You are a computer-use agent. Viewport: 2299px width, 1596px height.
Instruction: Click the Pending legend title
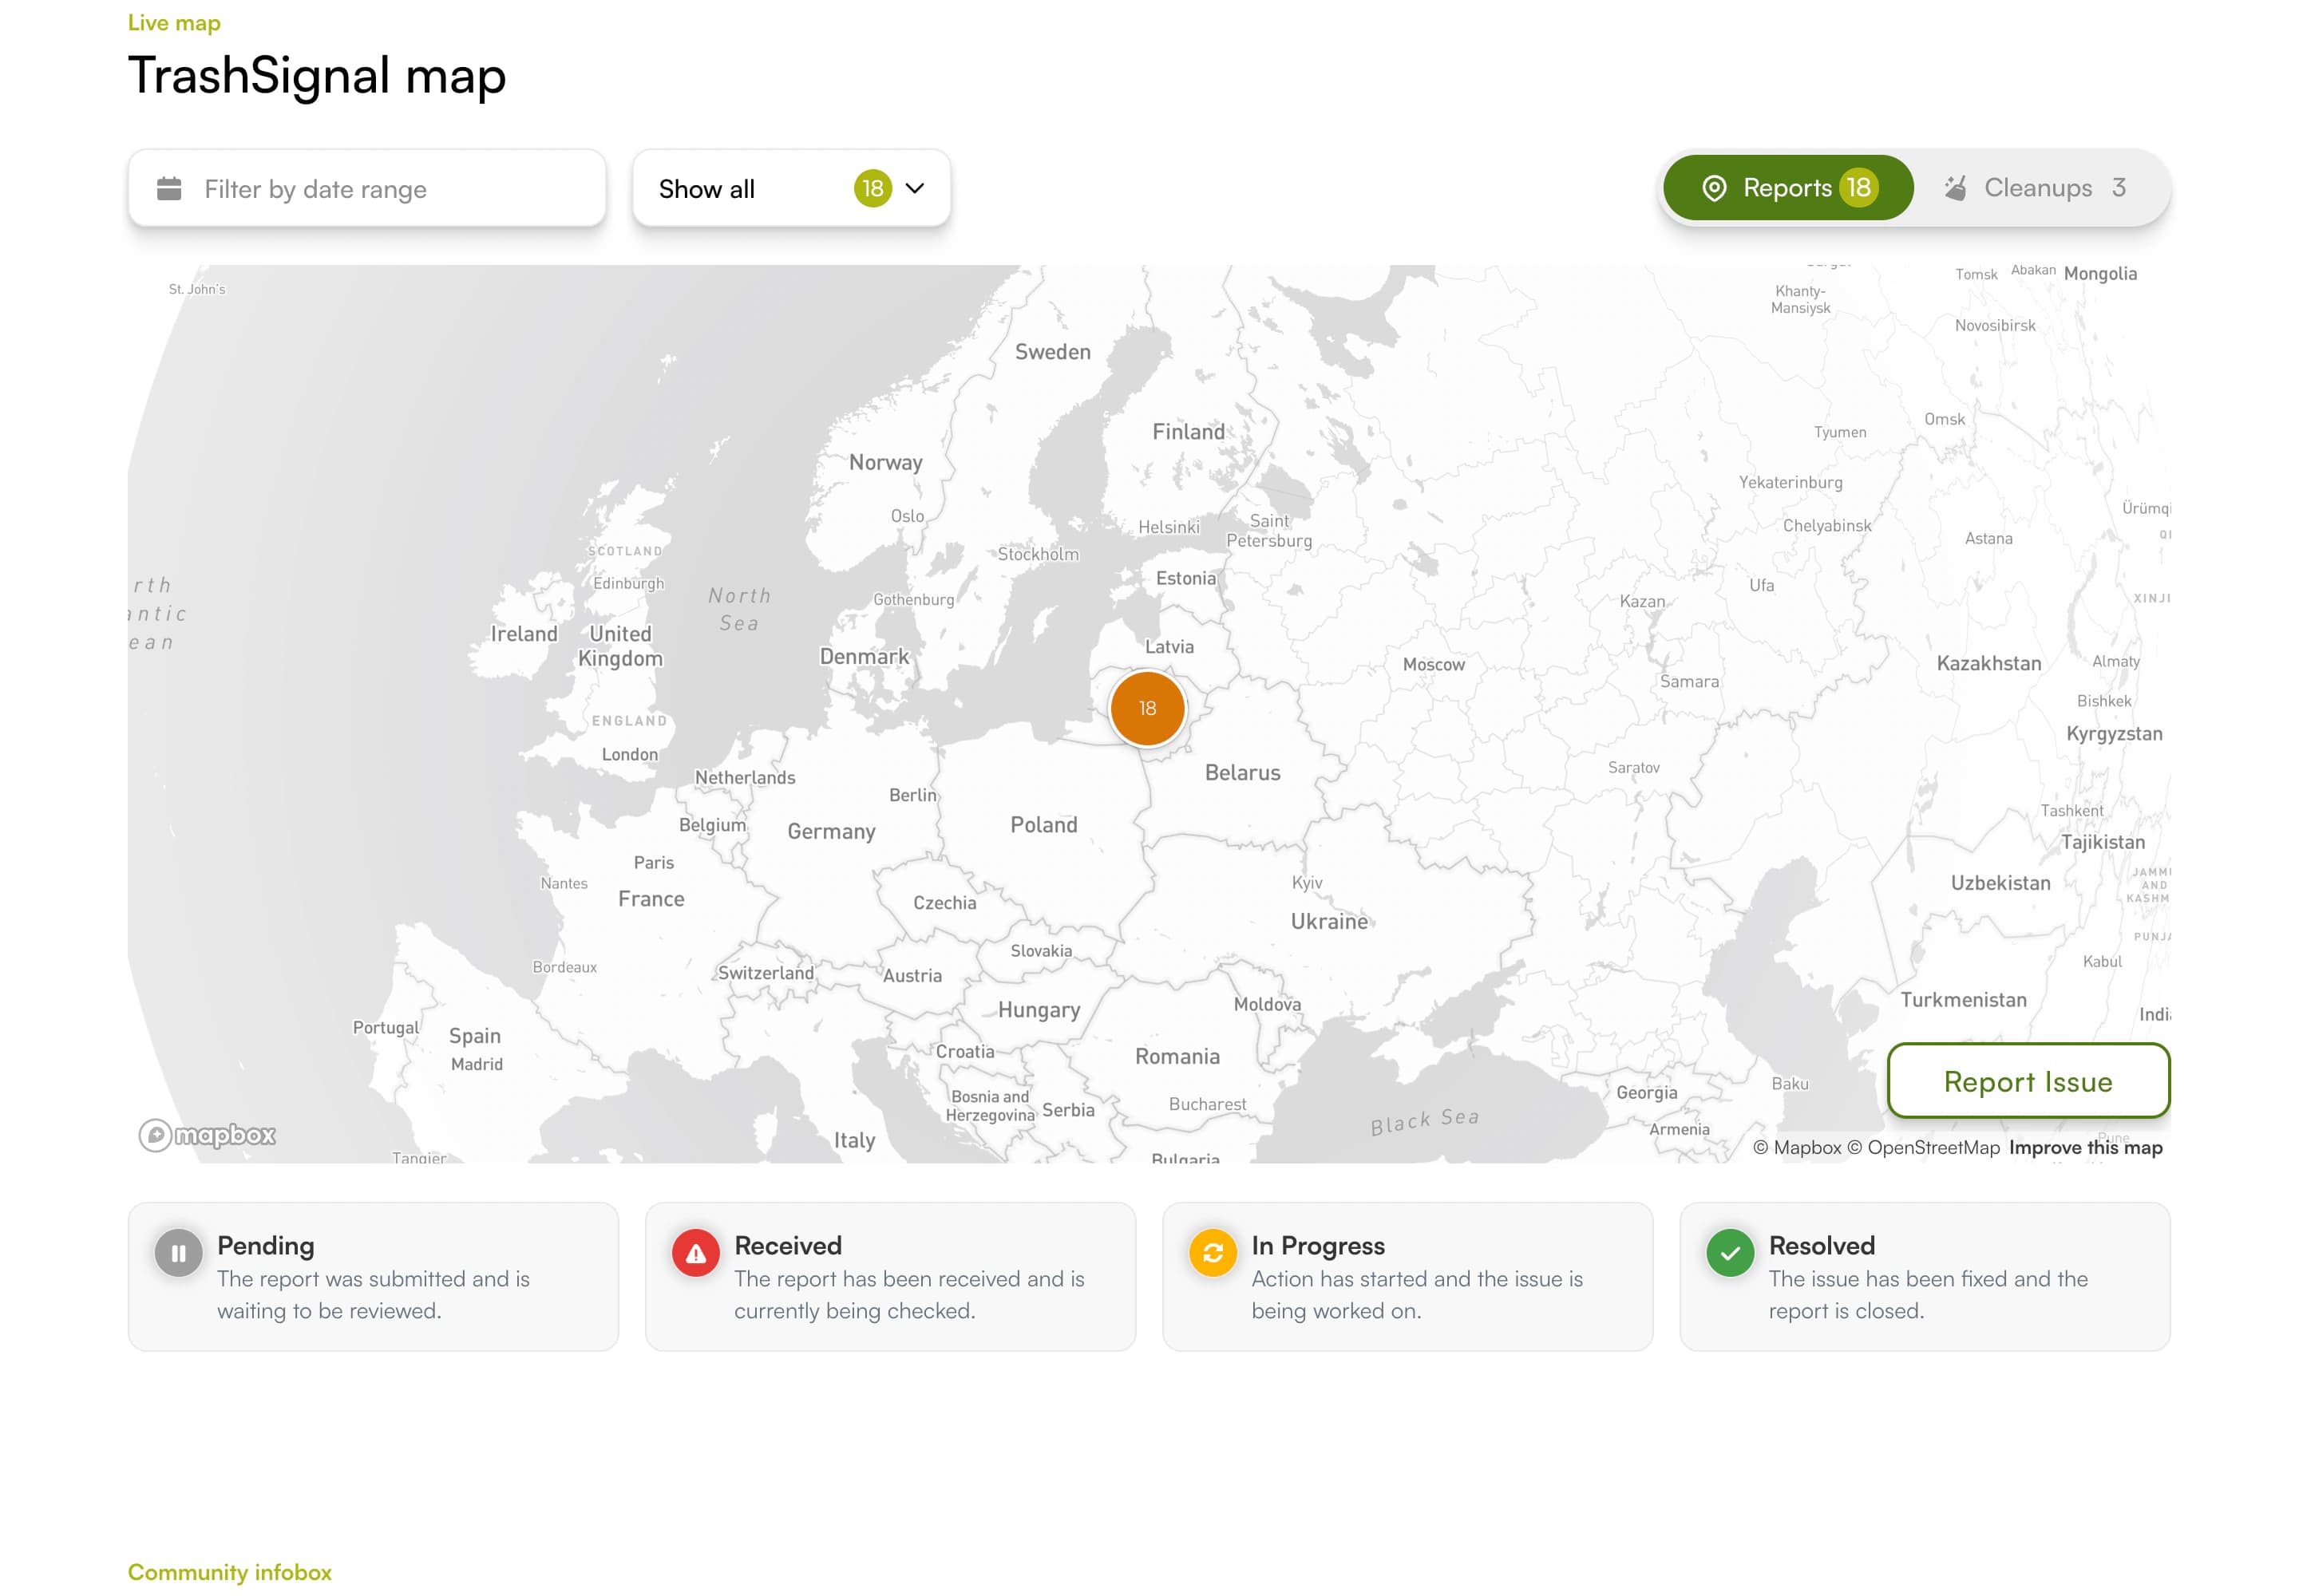point(266,1245)
